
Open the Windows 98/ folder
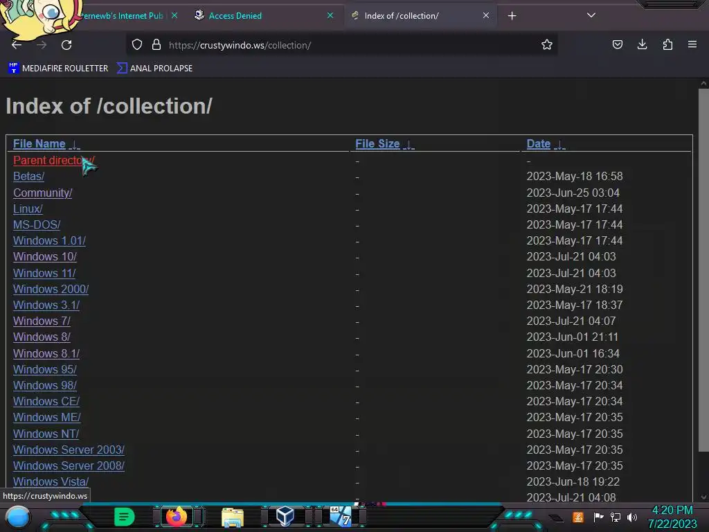[x=45, y=385]
